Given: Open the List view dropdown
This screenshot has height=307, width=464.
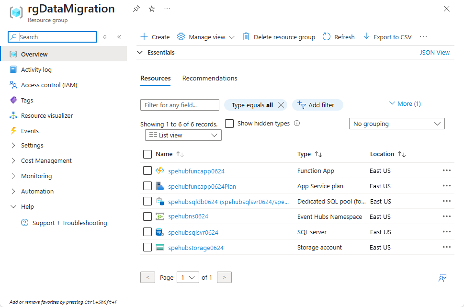Looking at the screenshot, I should [183, 135].
